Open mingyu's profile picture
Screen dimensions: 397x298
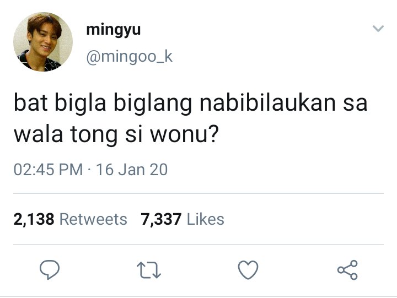[43, 42]
